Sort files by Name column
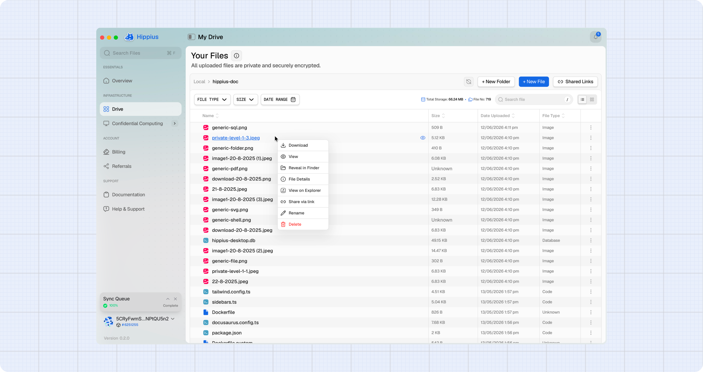Screen dimensions: 703x372 point(210,116)
